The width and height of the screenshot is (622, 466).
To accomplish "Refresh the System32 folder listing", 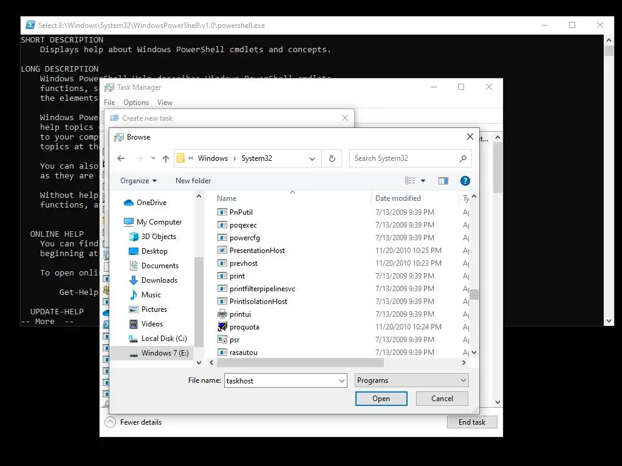I will 332,158.
